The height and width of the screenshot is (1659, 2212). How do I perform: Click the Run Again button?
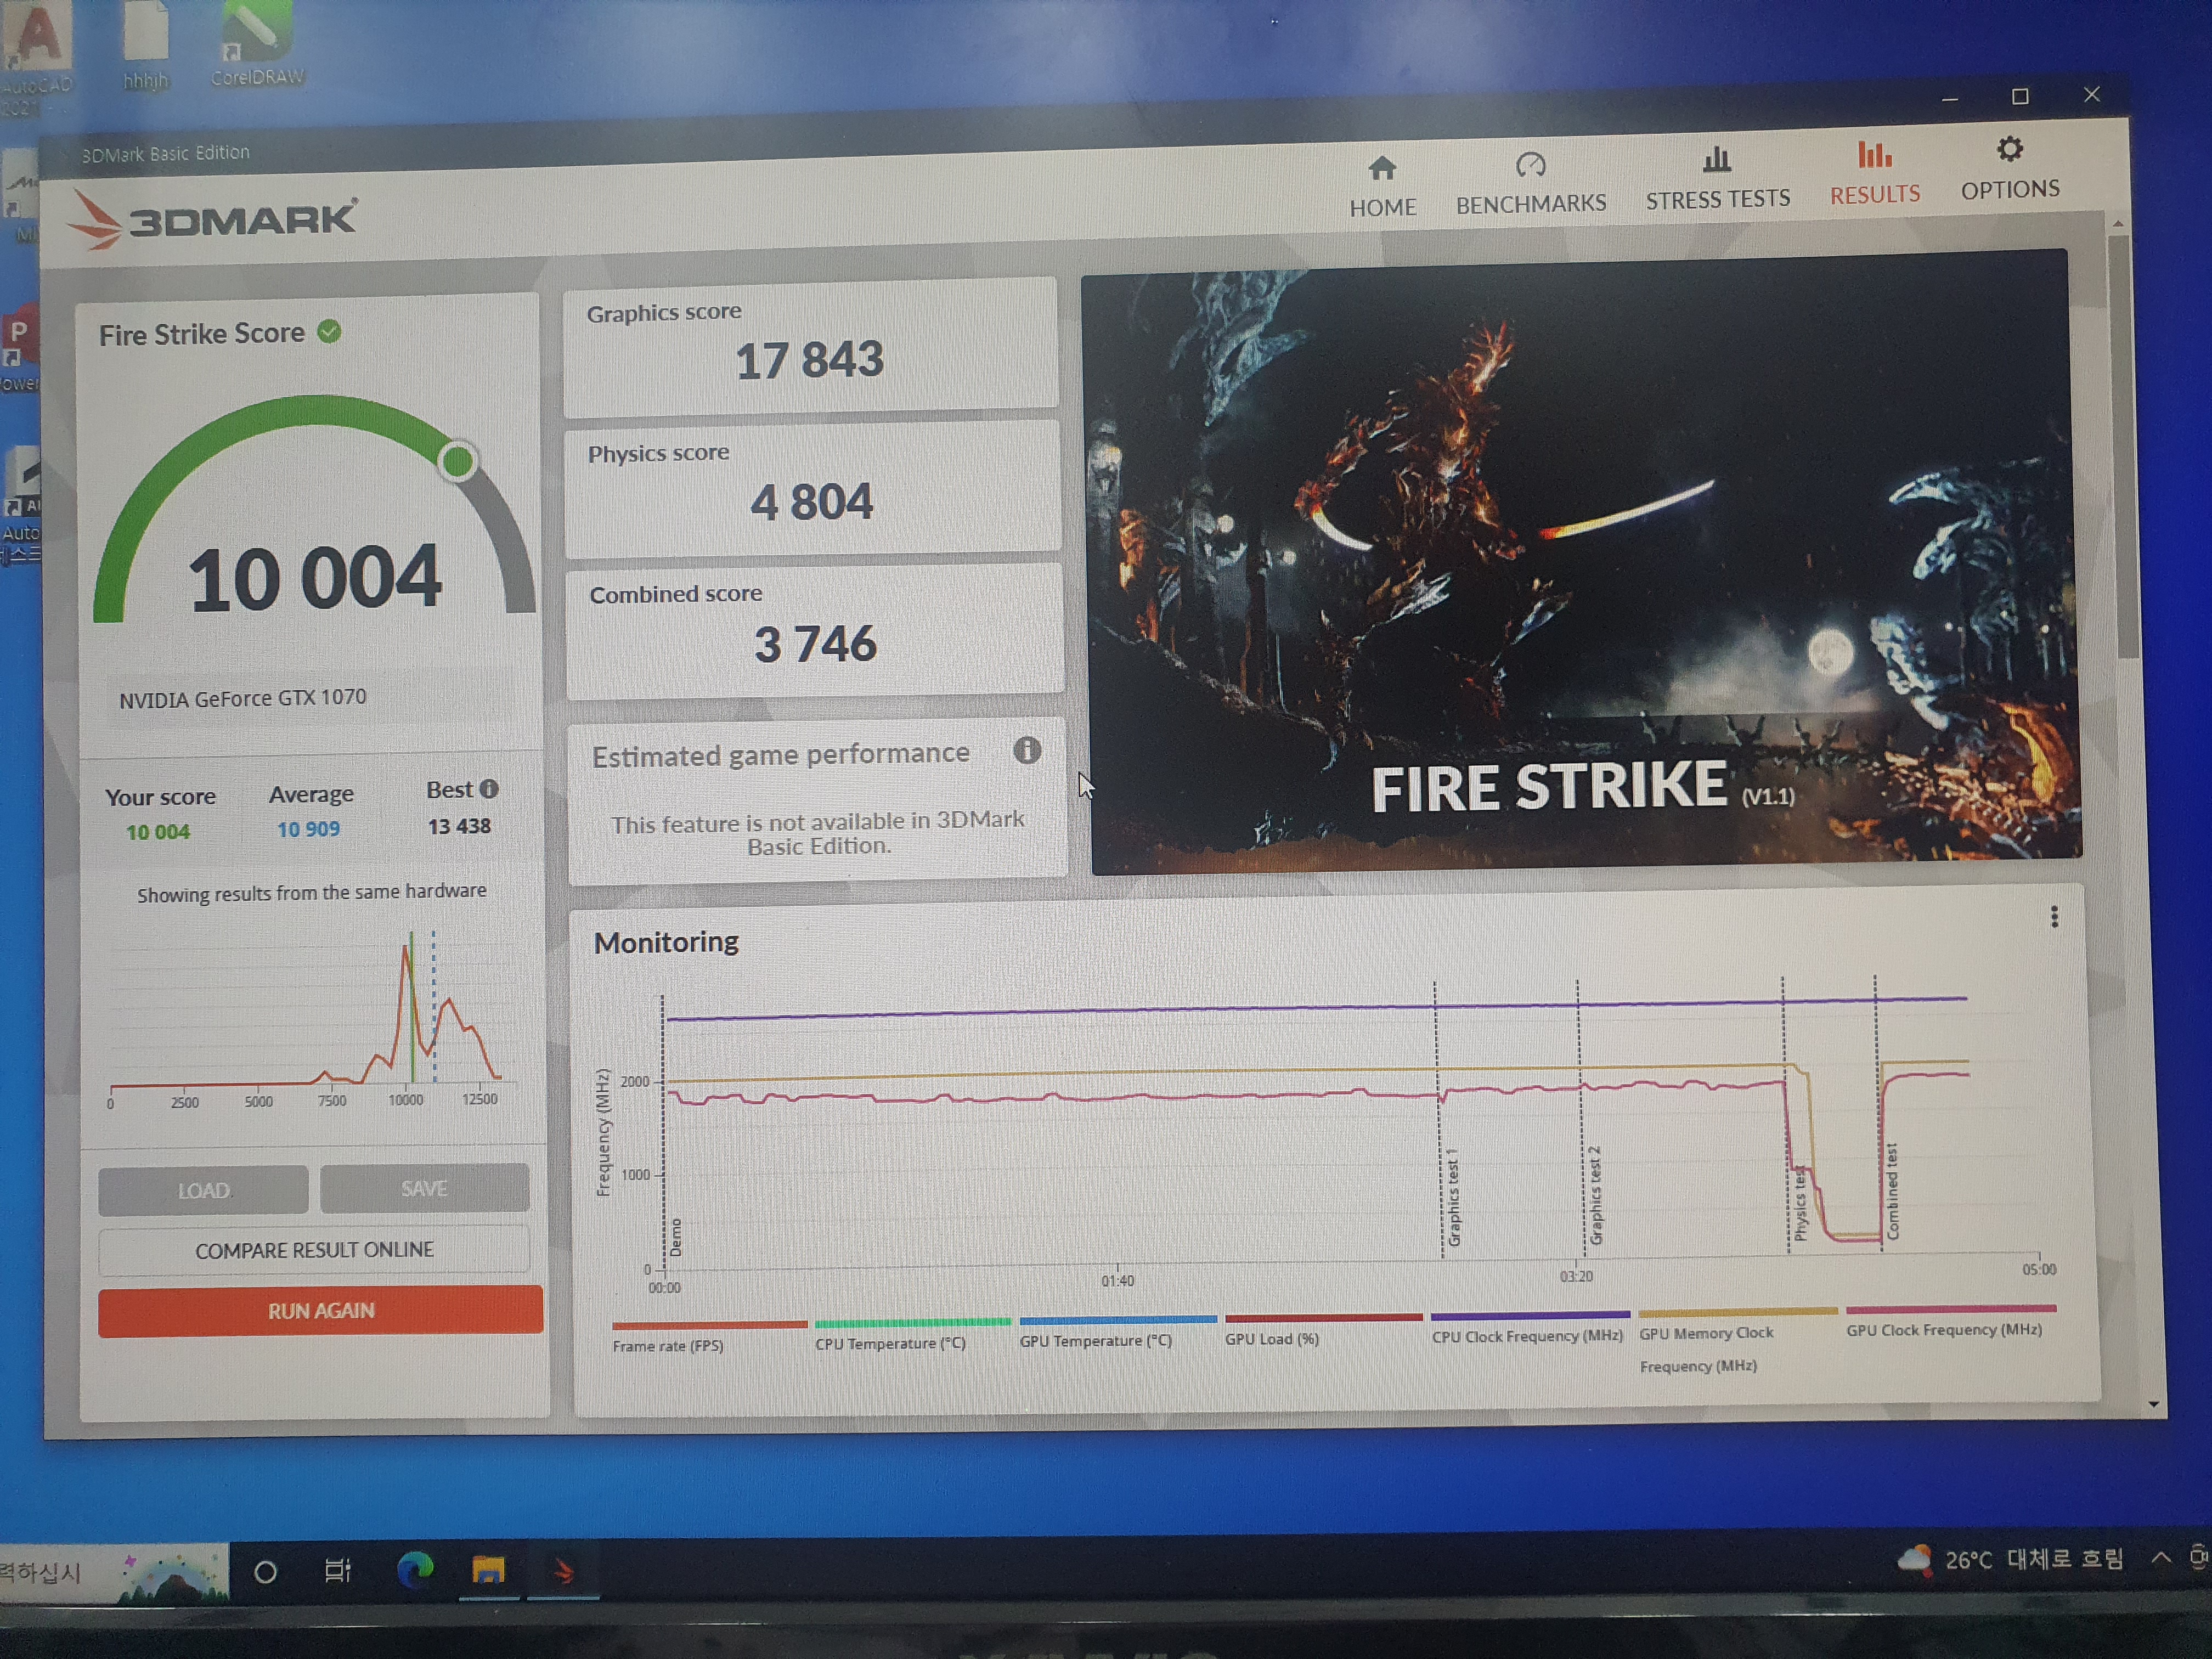pyautogui.click(x=320, y=1311)
